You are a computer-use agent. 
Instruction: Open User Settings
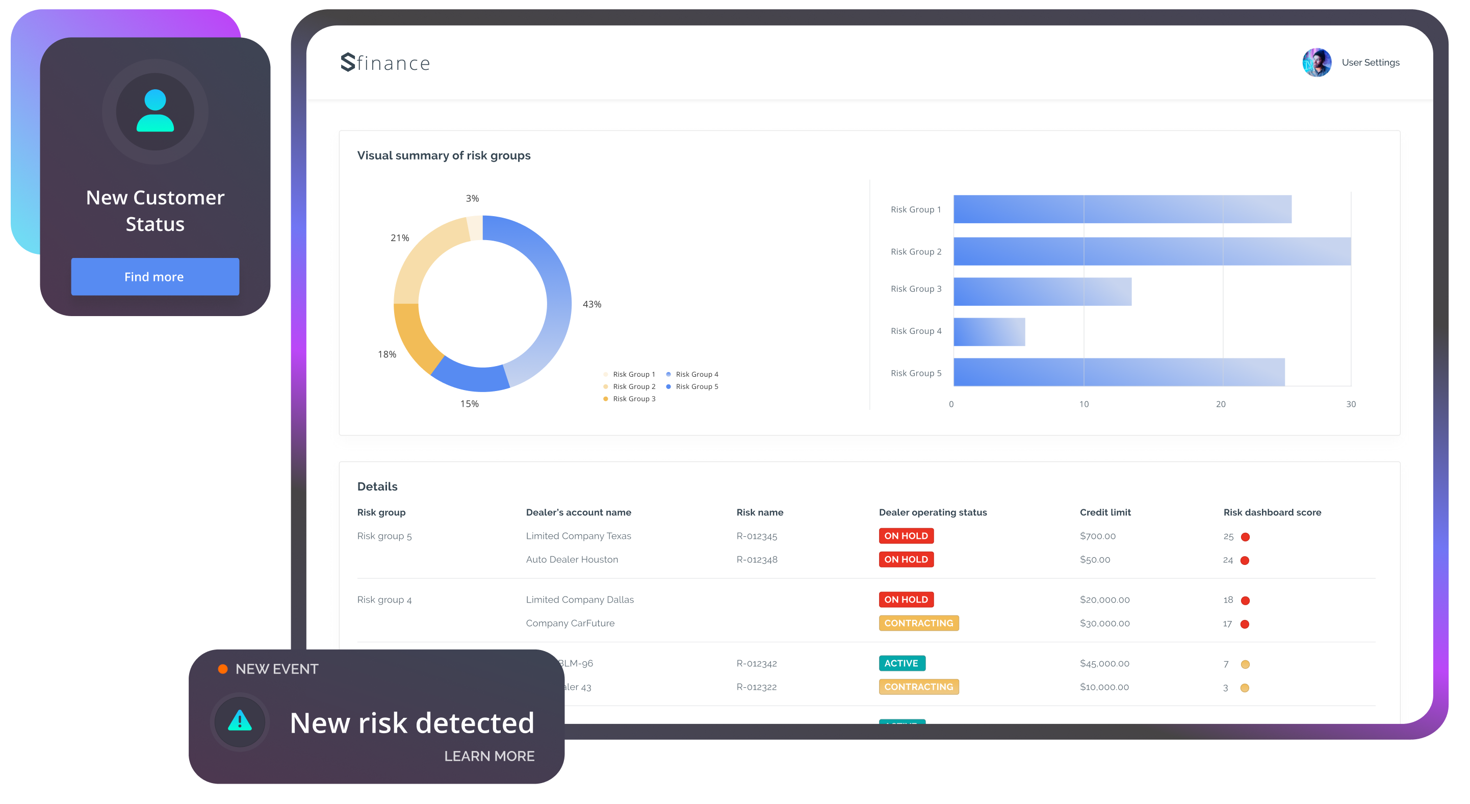(1370, 63)
